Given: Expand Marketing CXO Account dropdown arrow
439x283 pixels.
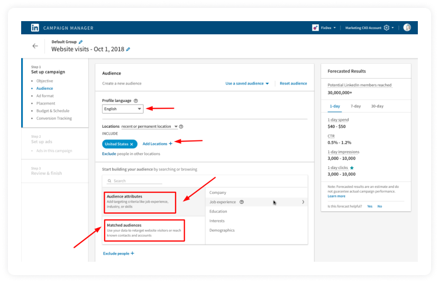Looking at the screenshot, I should pyautogui.click(x=392, y=28).
